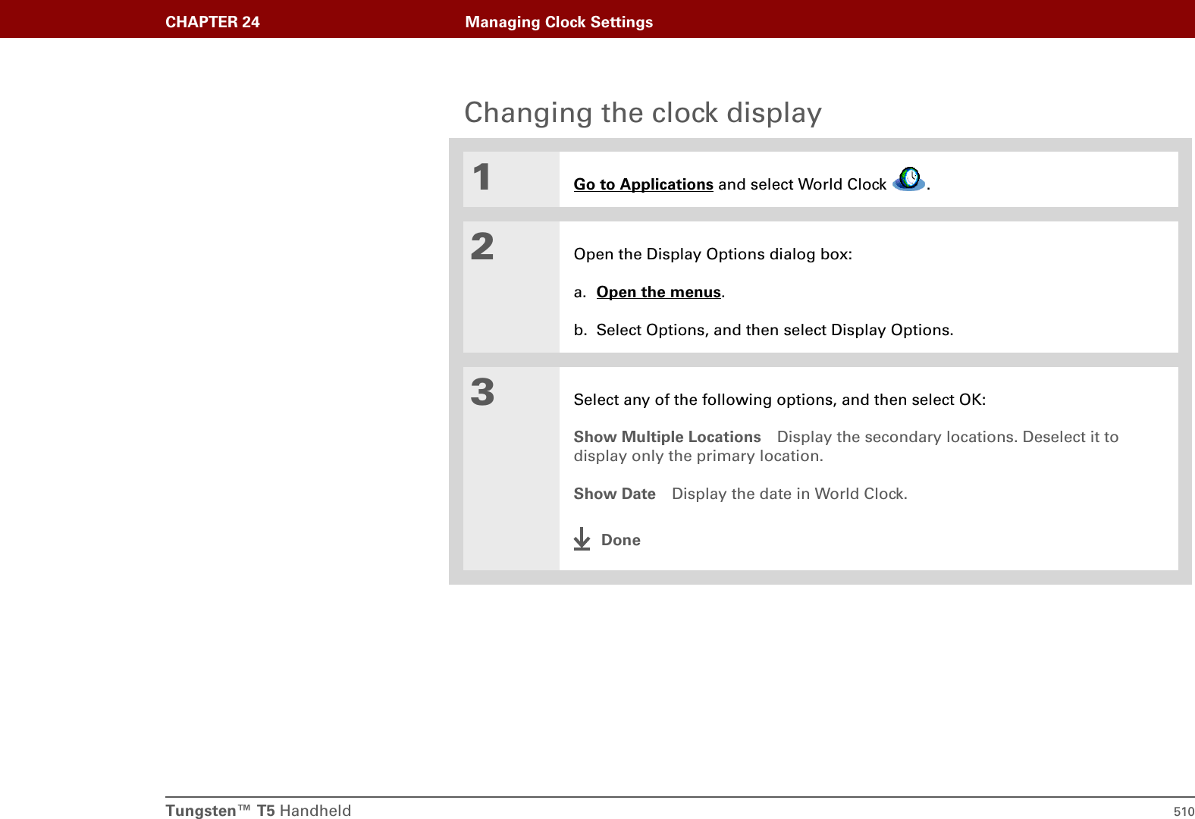Open the Go to Applications link

(643, 184)
